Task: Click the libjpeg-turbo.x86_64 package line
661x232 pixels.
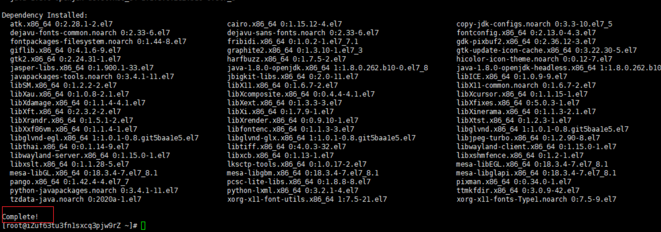Action: click(528, 138)
